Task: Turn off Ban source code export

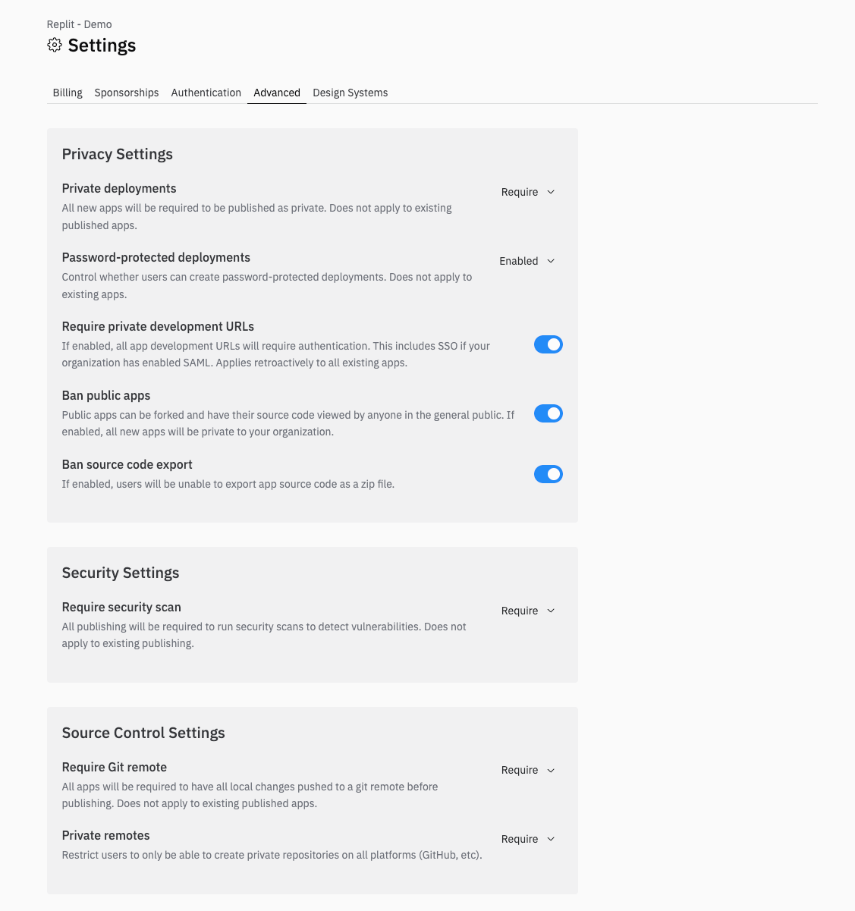Action: [548, 474]
